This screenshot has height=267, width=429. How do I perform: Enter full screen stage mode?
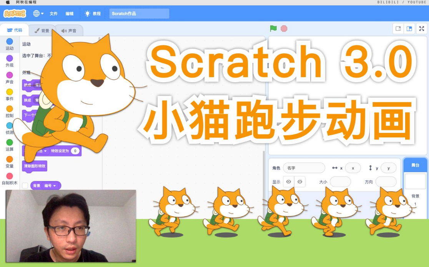pyautogui.click(x=422, y=28)
